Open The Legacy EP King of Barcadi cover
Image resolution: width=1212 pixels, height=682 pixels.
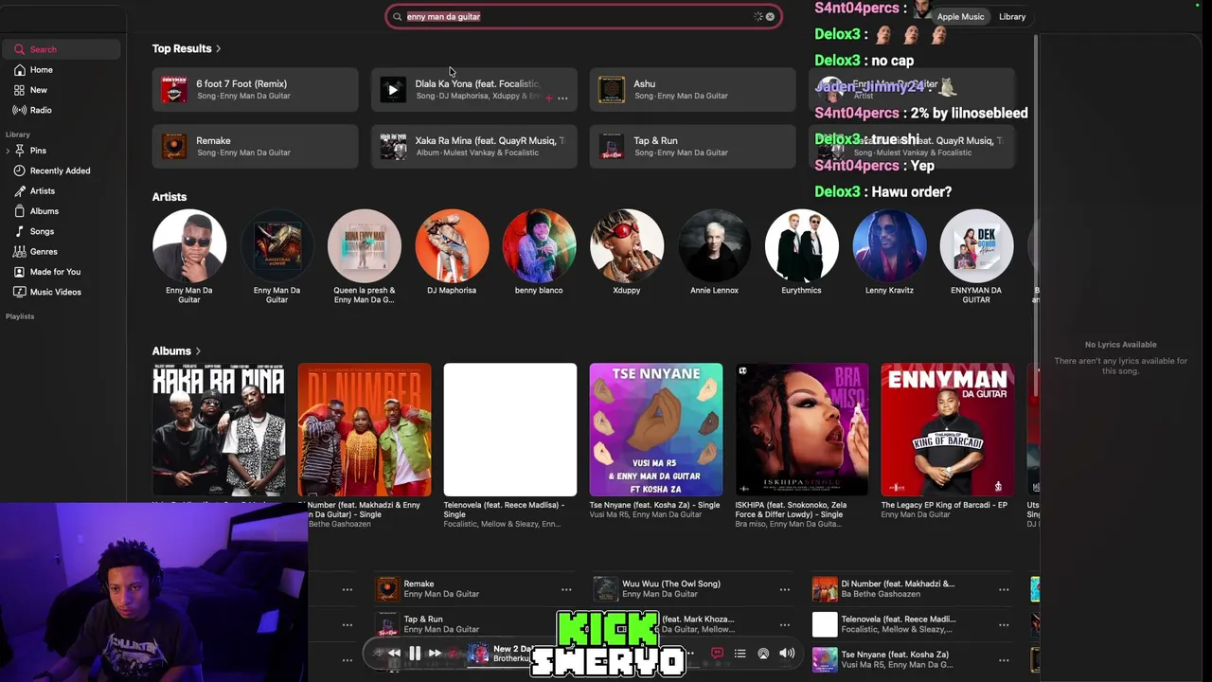click(948, 430)
